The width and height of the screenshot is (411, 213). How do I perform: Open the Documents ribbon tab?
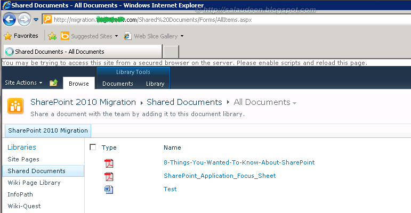[118, 84]
